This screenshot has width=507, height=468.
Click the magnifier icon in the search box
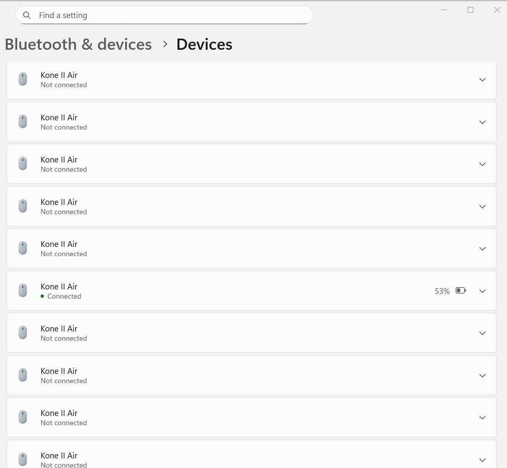click(x=27, y=15)
